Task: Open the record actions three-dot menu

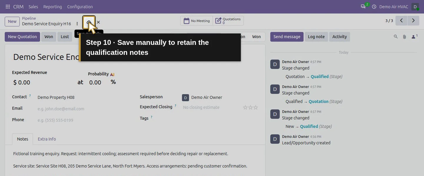Action: pos(77,24)
